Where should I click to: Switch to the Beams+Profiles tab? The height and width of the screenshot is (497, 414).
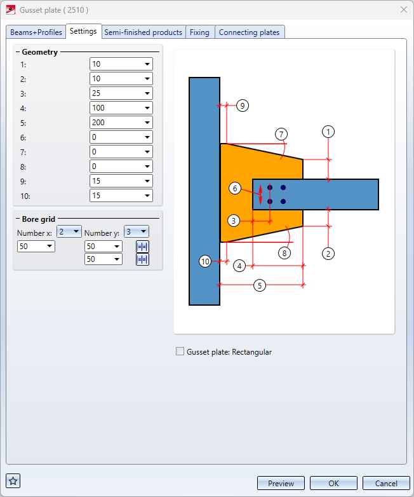click(x=36, y=32)
